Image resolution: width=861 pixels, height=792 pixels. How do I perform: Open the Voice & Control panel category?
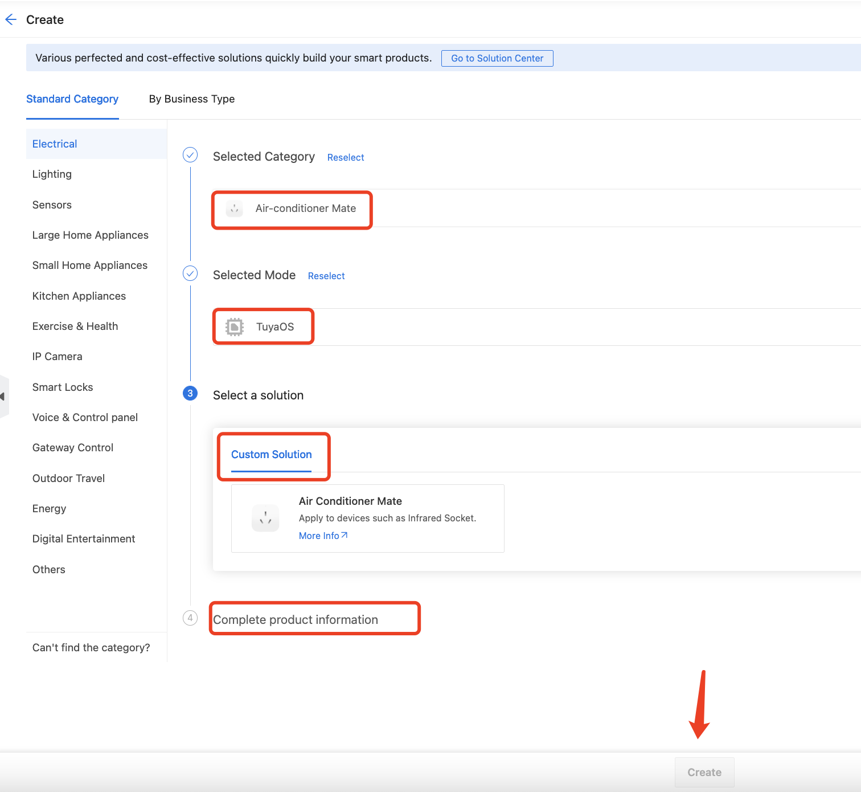(x=96, y=418)
